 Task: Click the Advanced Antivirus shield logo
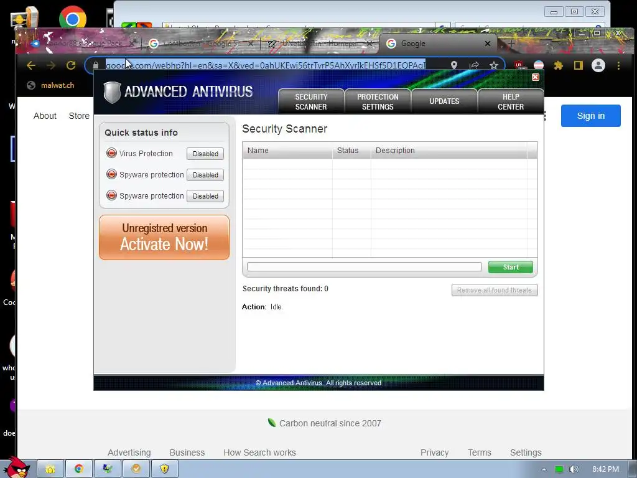pos(112,92)
